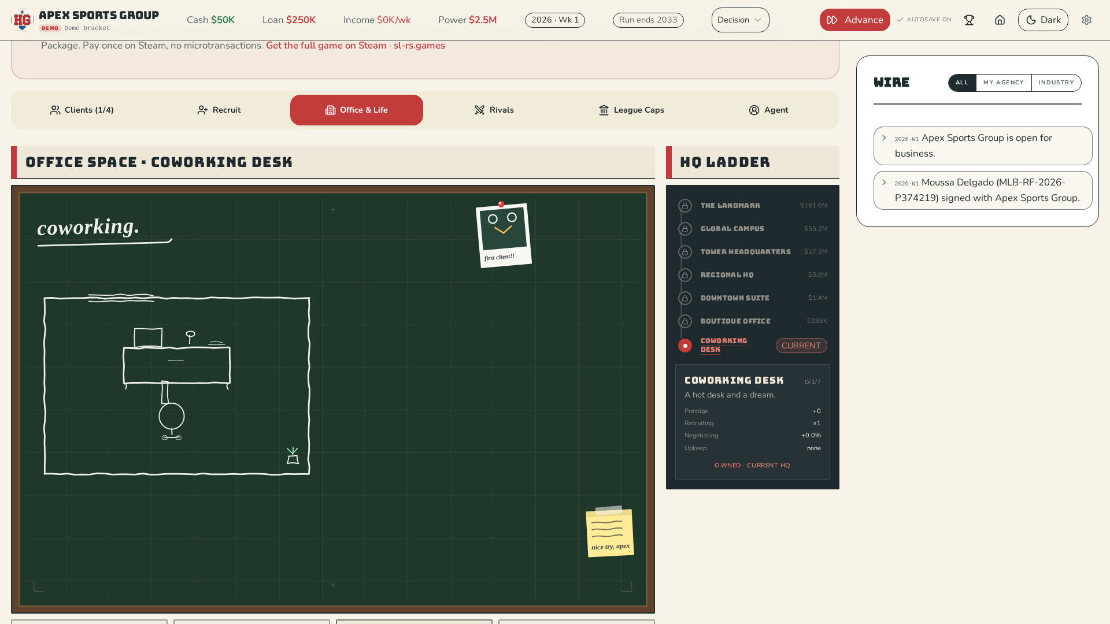Image resolution: width=1110 pixels, height=624 pixels.
Task: Expand the Apex Sports Group open wire entry
Action: [x=983, y=146]
